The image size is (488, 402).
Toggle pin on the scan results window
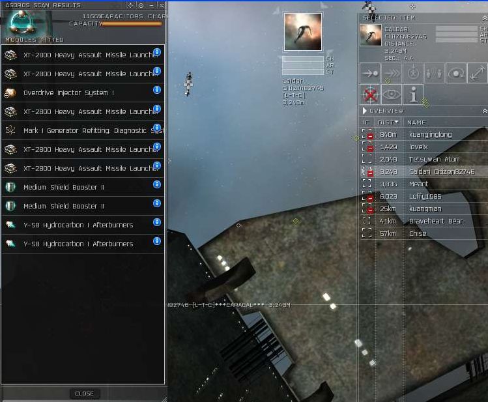[x=141, y=5]
